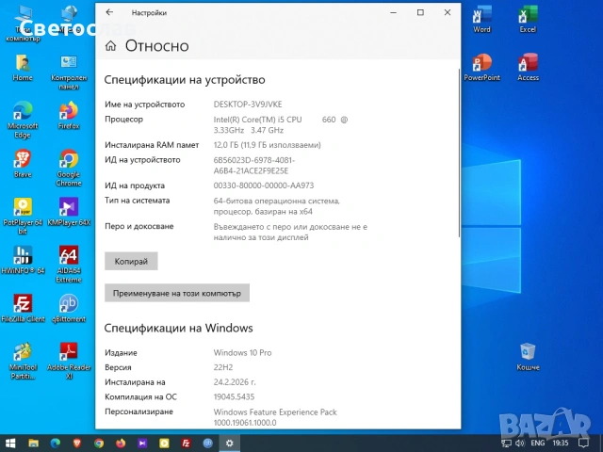Open the Adobe Reader XI desktop shortcut
The image size is (603, 452).
point(69,361)
